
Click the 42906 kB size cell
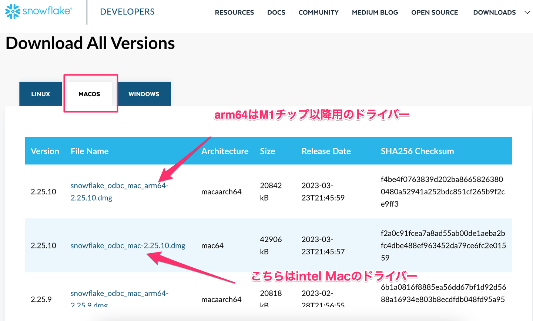(271, 245)
